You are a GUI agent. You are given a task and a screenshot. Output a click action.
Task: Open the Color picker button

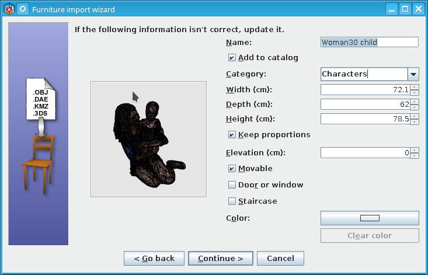pyautogui.click(x=370, y=218)
